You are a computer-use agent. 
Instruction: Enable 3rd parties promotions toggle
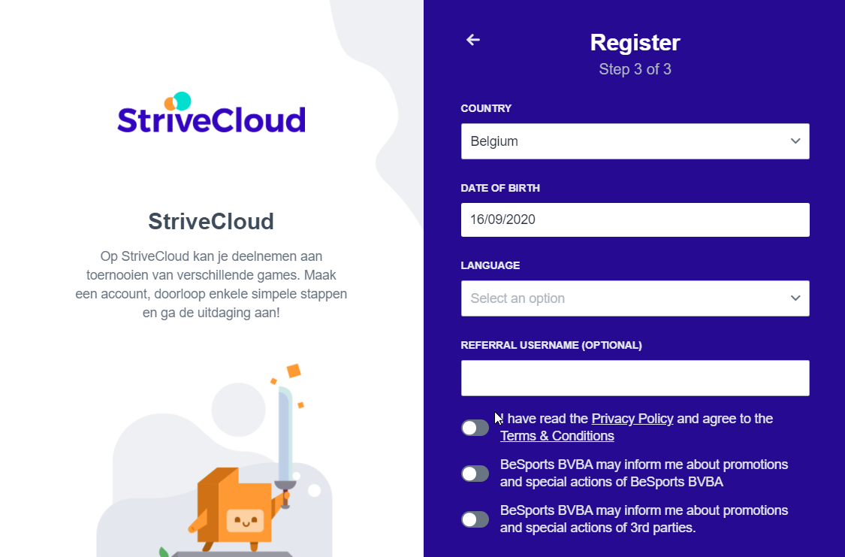pos(475,519)
